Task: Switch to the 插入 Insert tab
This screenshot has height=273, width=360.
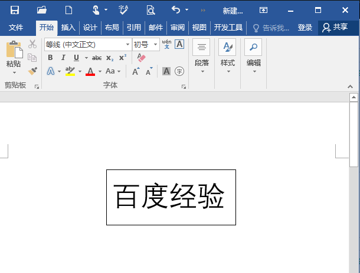Action: pos(68,28)
